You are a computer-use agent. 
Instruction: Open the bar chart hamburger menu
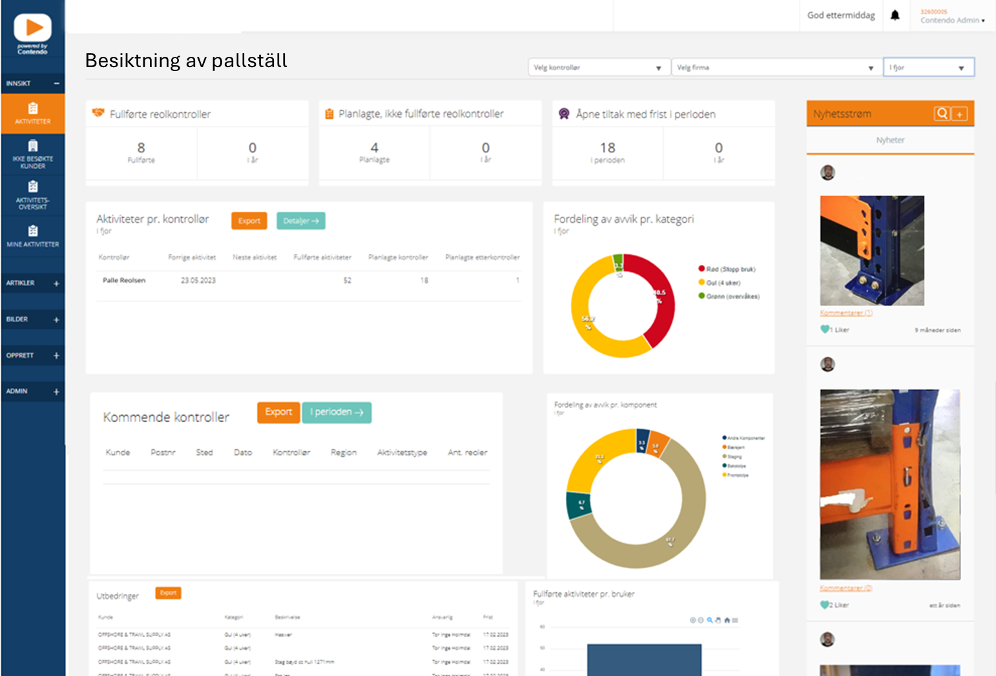[x=735, y=620]
